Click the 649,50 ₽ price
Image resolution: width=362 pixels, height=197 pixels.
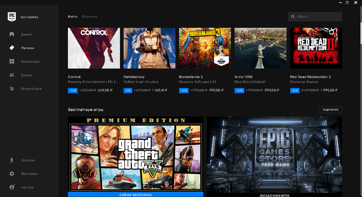[x=105, y=90]
